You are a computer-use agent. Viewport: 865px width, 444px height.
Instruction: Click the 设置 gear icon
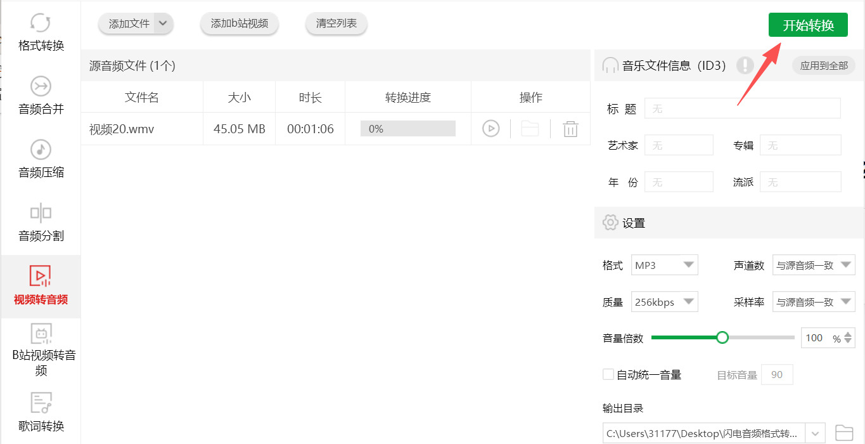pos(610,222)
